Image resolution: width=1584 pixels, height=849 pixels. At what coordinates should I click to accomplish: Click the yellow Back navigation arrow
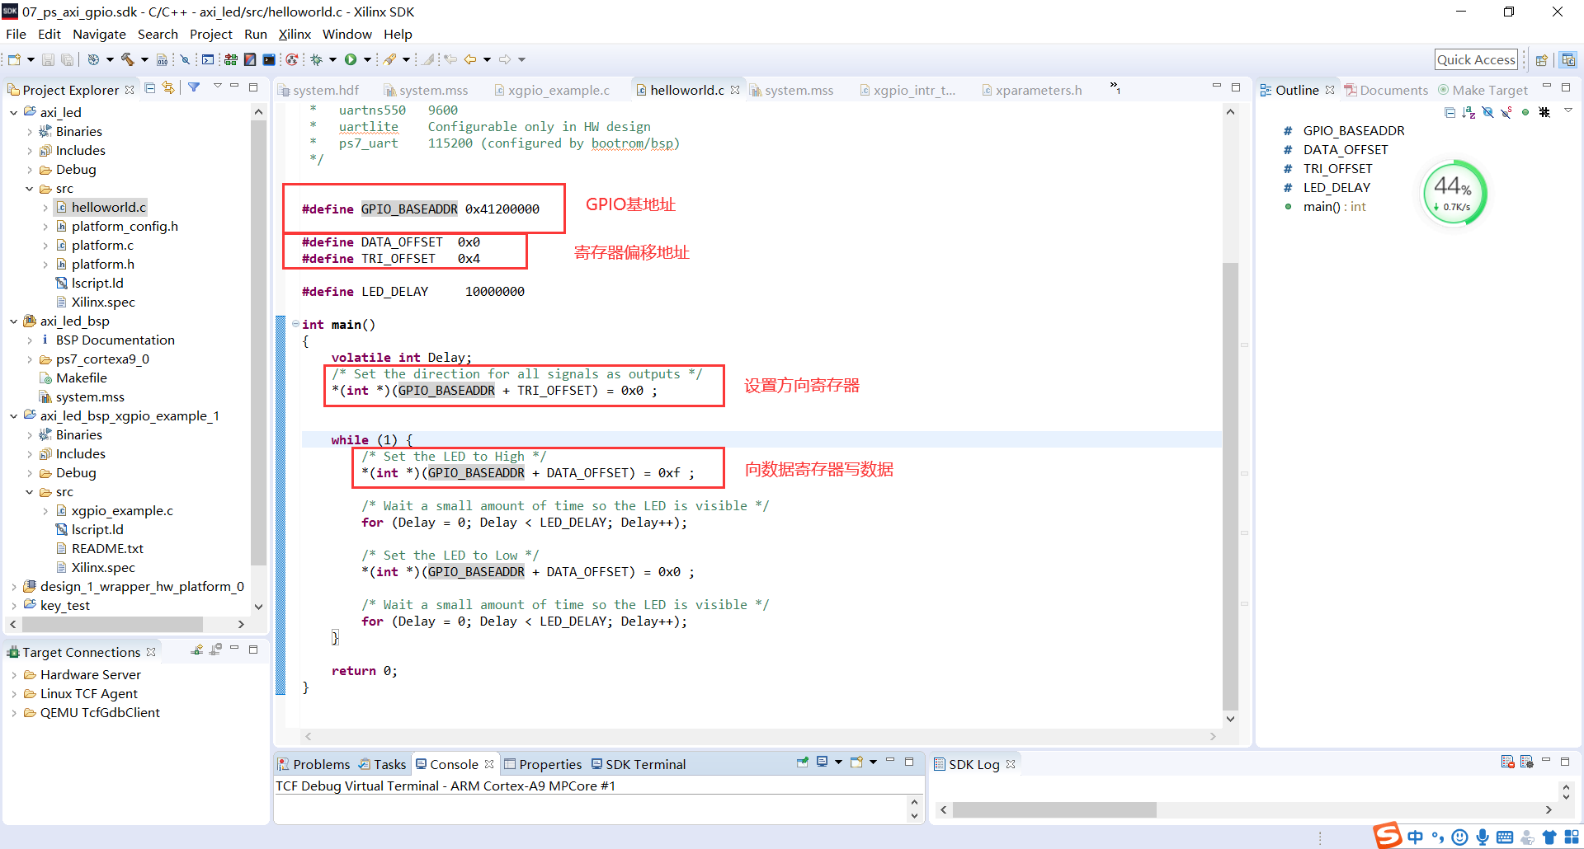(x=470, y=59)
